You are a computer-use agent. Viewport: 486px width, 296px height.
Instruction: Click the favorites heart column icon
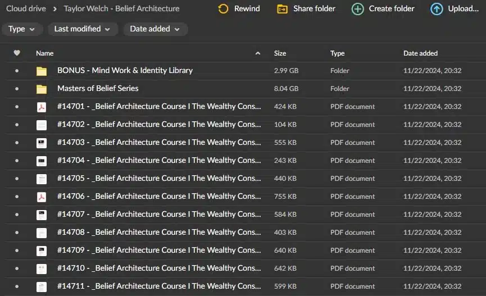(x=17, y=53)
